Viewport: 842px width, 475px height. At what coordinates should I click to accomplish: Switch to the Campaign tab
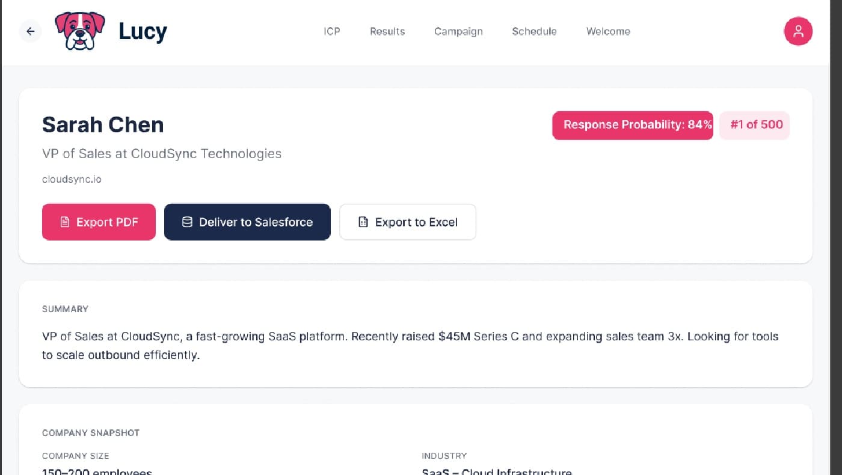point(458,31)
